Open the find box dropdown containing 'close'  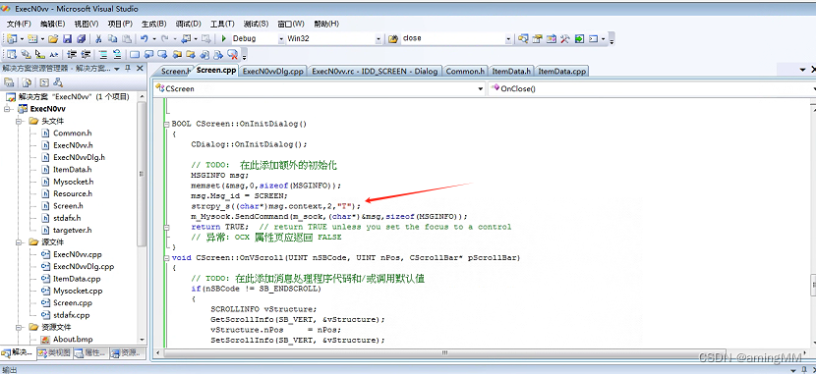click(x=509, y=38)
